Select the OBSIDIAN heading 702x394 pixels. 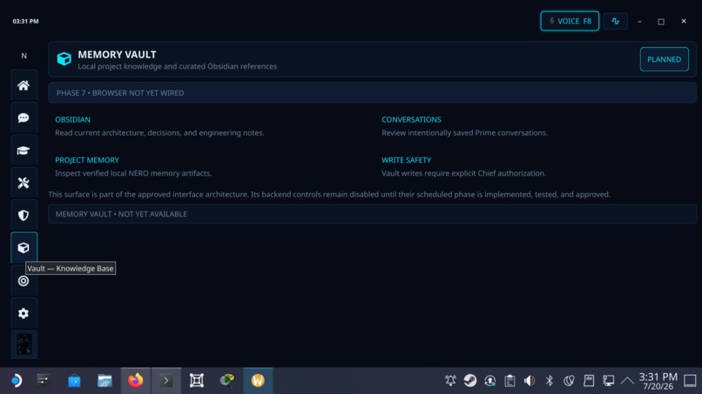[72, 119]
